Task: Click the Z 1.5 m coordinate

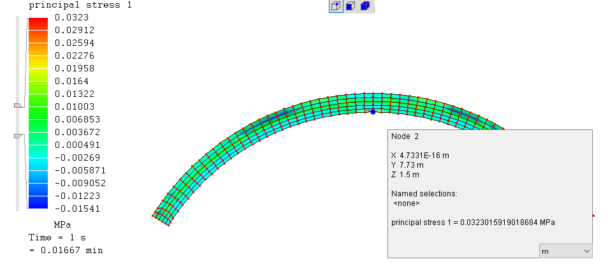Action: pos(405,175)
